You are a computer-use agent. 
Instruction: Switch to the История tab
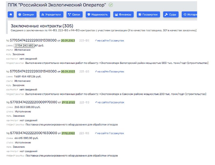coord(189,14)
